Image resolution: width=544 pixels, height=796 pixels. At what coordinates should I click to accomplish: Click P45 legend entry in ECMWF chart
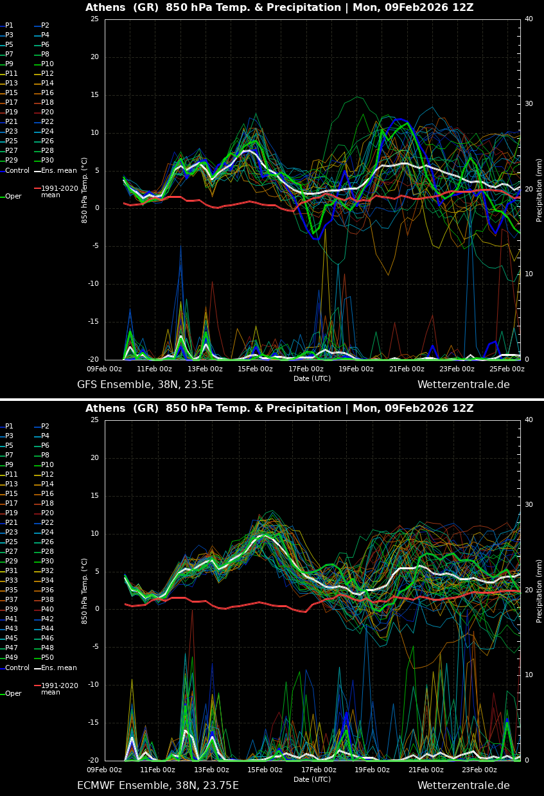click(x=12, y=639)
